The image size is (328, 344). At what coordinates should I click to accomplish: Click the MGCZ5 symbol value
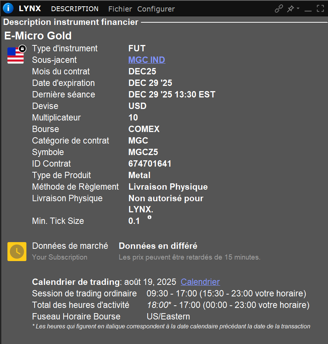(143, 152)
